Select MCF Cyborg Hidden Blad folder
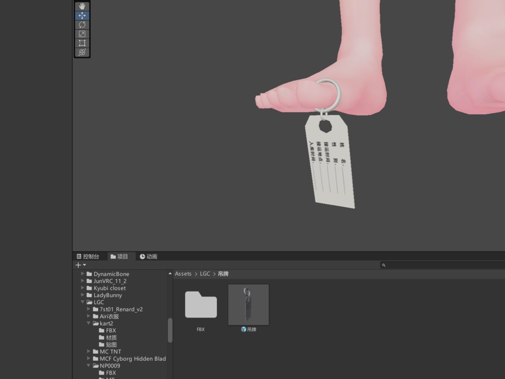The image size is (505, 379). coord(130,359)
